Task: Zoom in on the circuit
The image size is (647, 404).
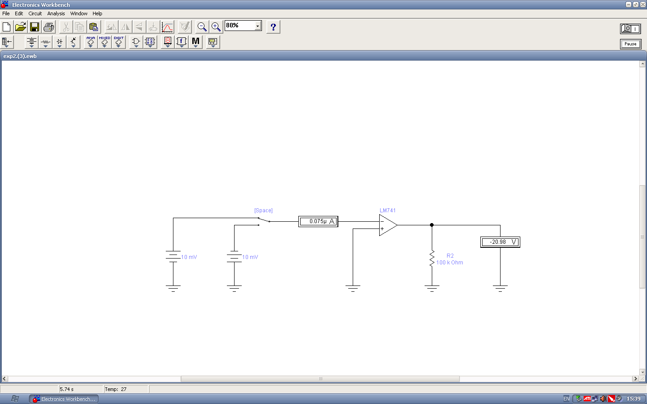Action: click(216, 27)
